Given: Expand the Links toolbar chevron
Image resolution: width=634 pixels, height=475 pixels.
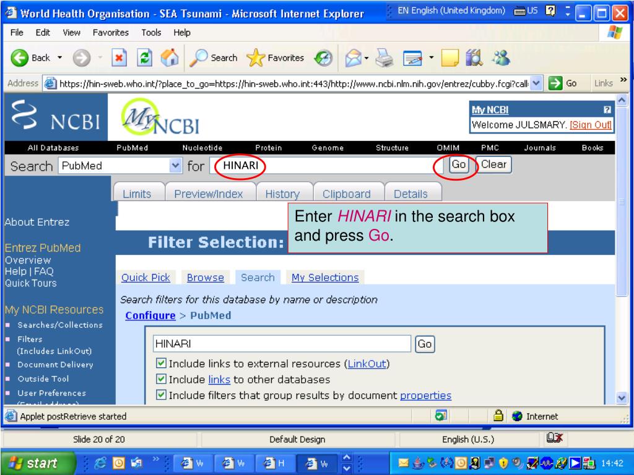Looking at the screenshot, I should 623,80.
